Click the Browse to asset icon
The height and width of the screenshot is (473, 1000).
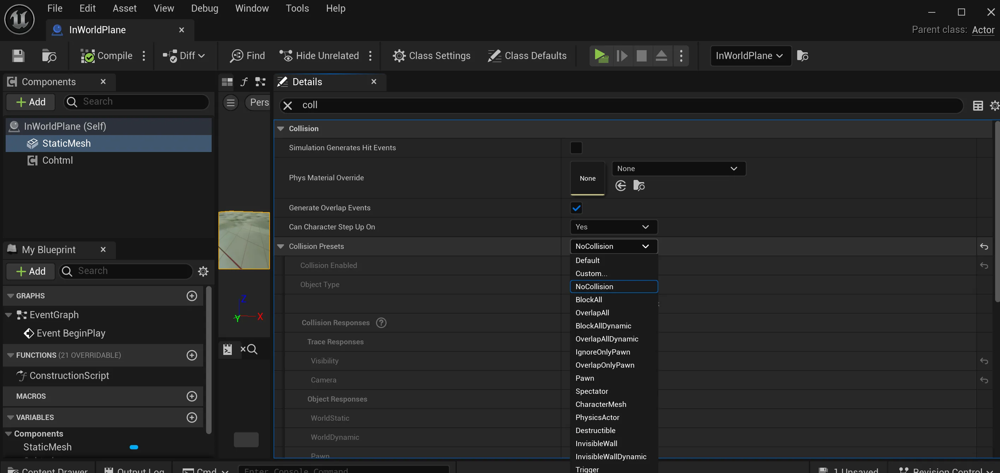point(49,56)
